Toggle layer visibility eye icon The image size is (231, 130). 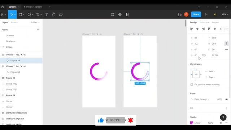point(226,99)
